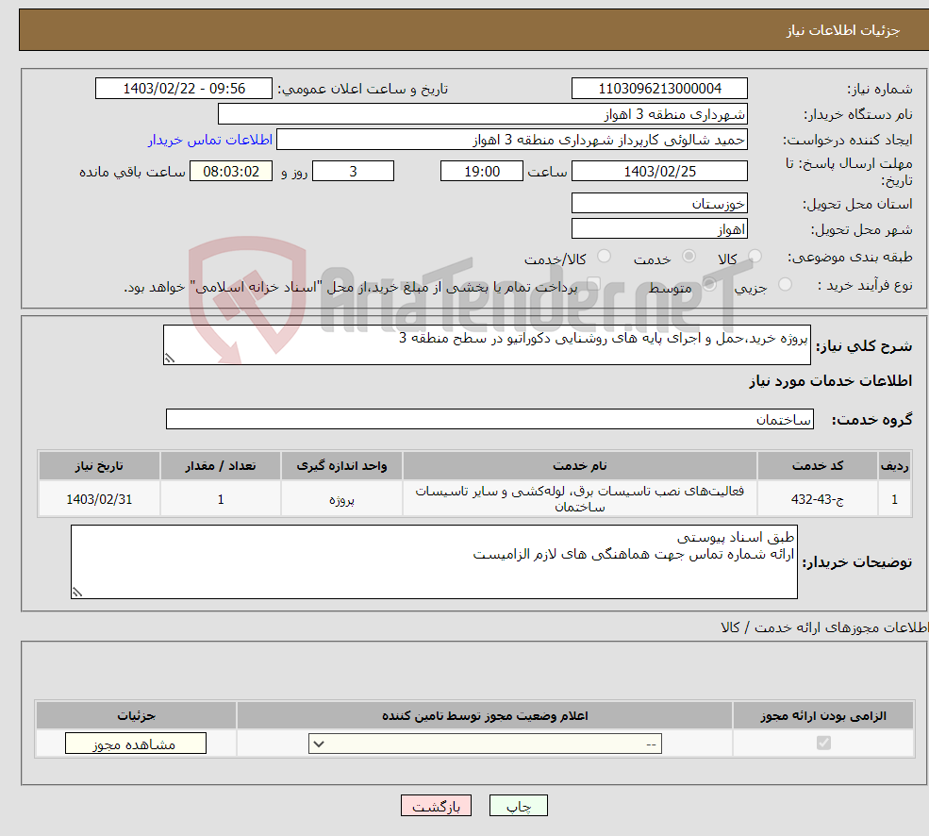Click the remaining days field showing 3
929x836 pixels.
pyautogui.click(x=353, y=172)
